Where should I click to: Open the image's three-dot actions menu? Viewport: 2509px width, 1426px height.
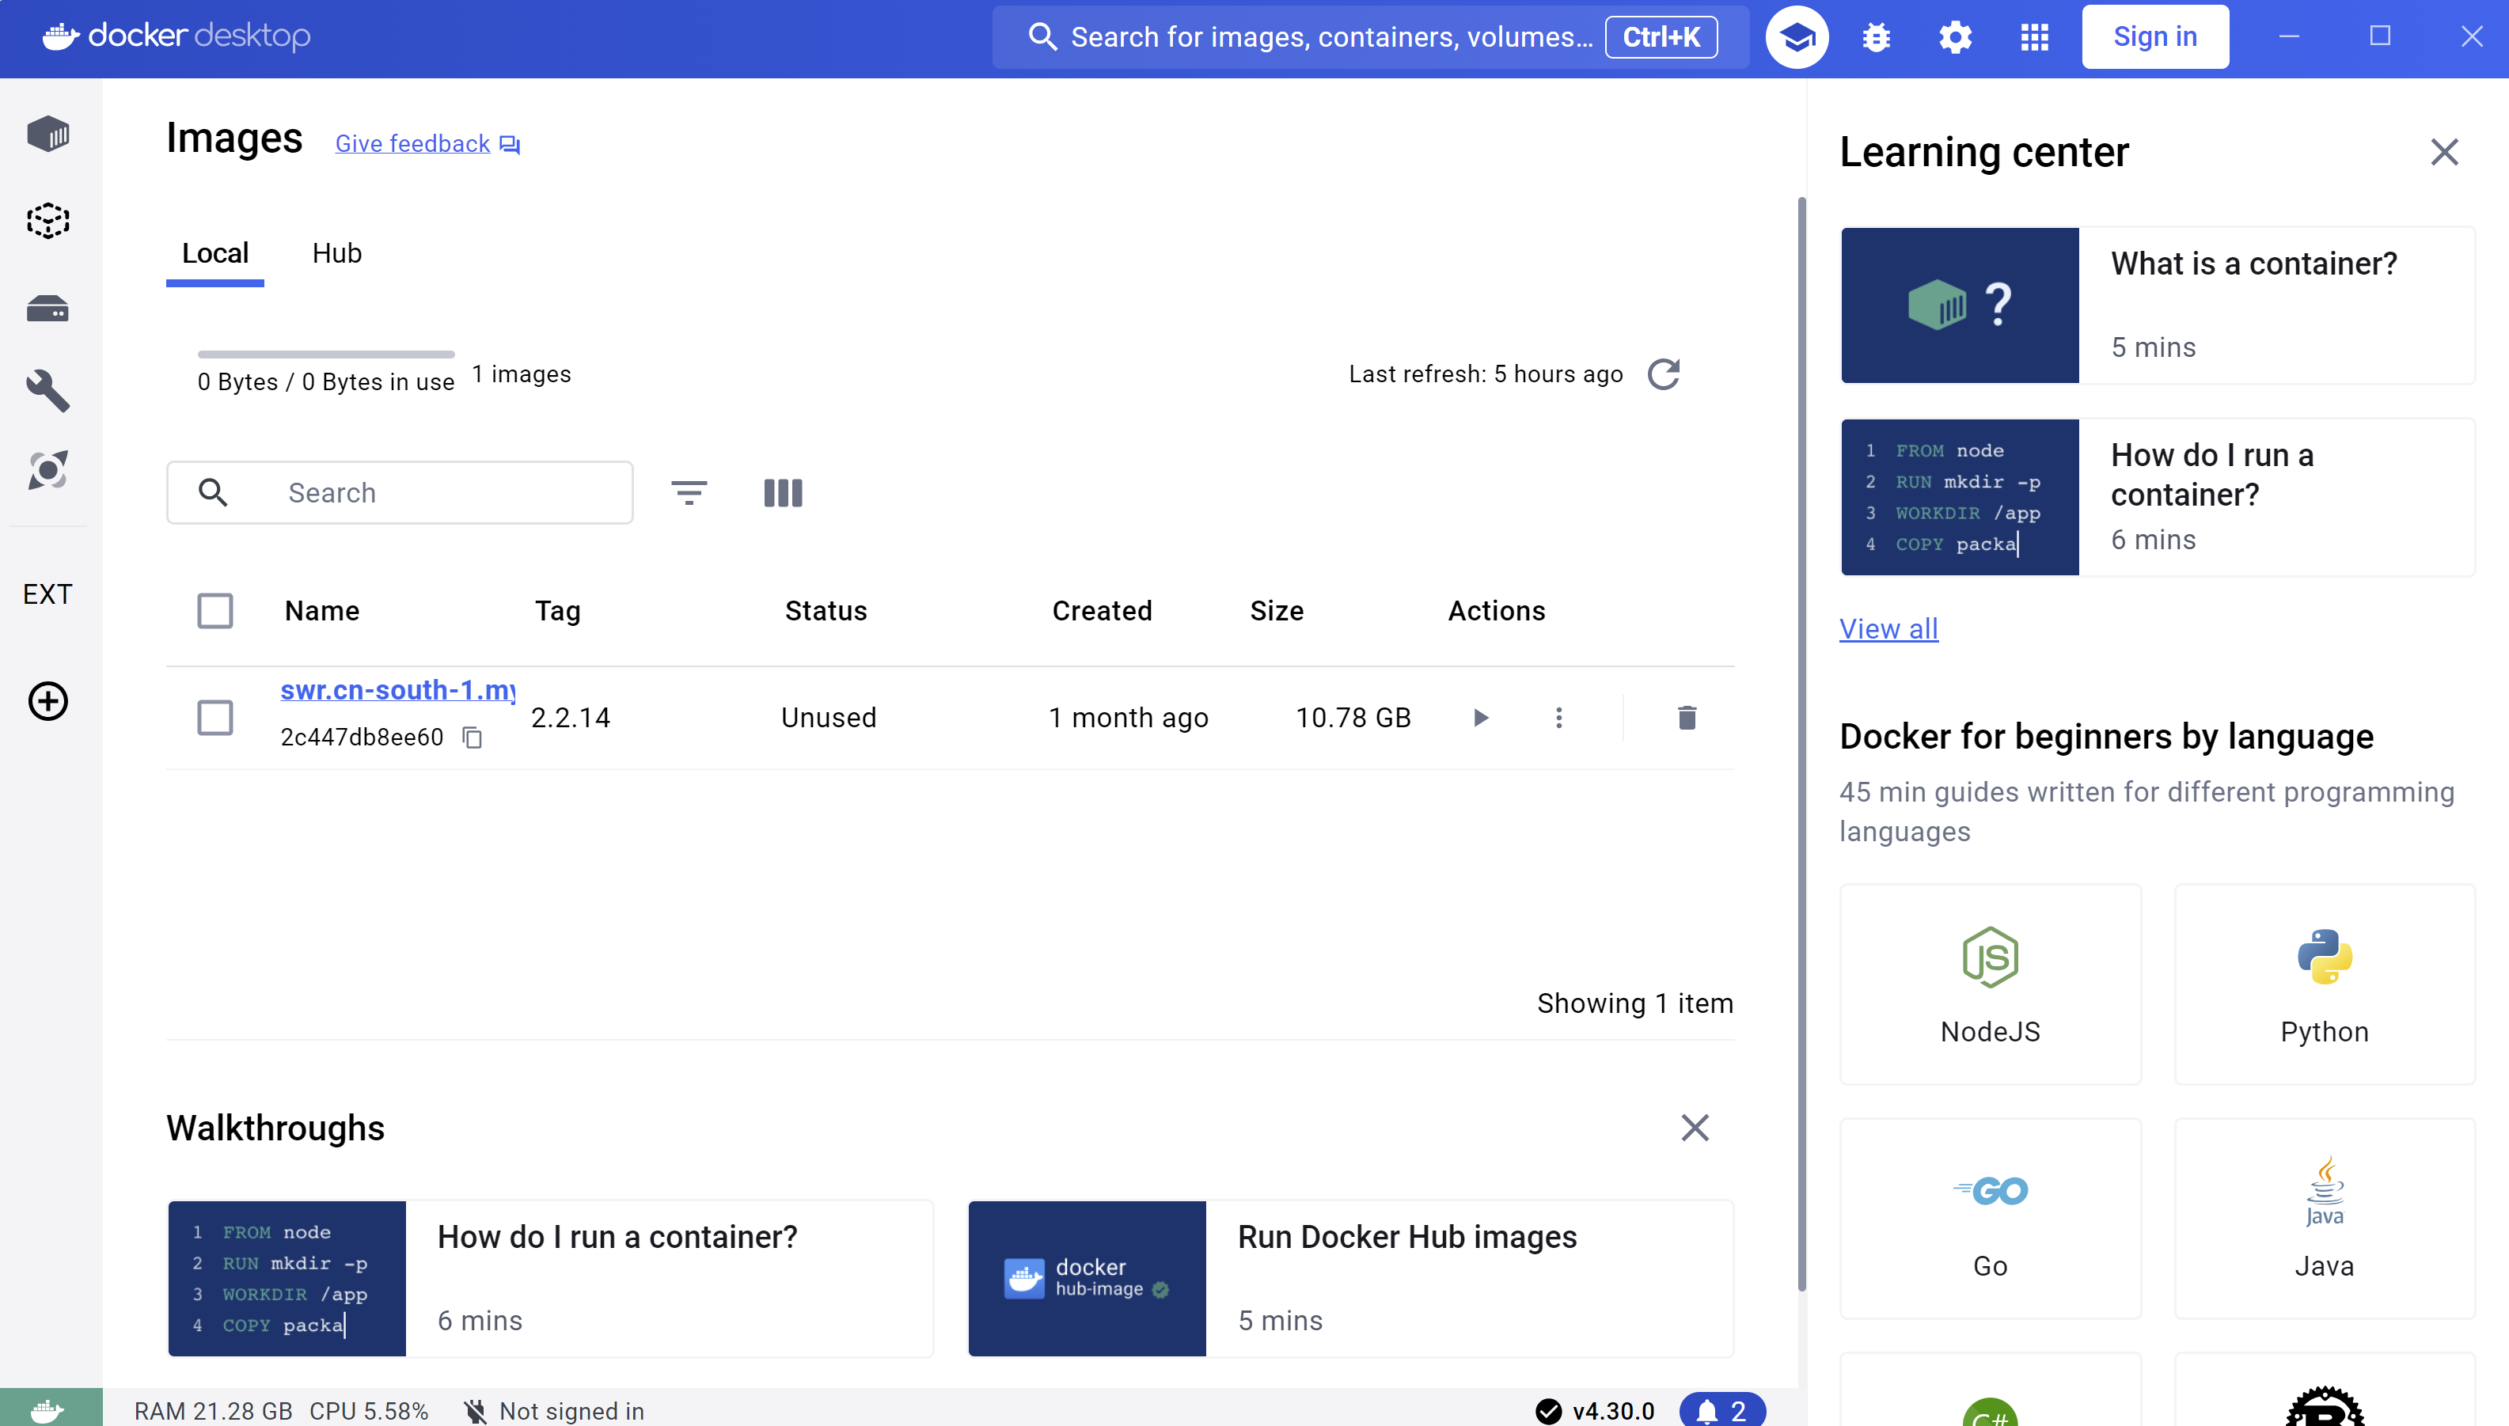pyautogui.click(x=1559, y=718)
